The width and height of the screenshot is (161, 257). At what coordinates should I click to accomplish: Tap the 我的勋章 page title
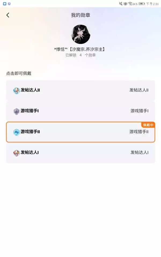tap(80, 15)
